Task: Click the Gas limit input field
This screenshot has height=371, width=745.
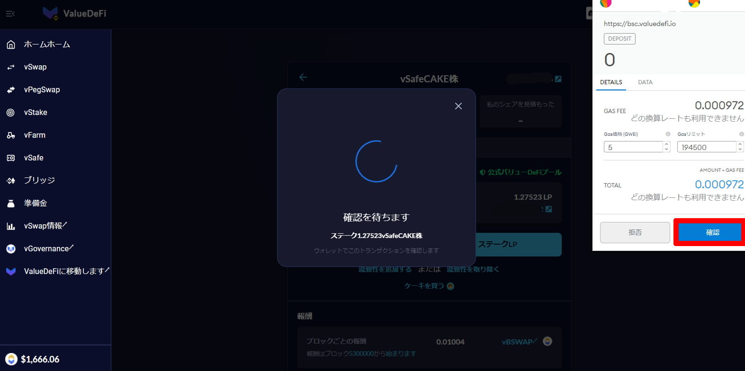Action: pyautogui.click(x=707, y=147)
